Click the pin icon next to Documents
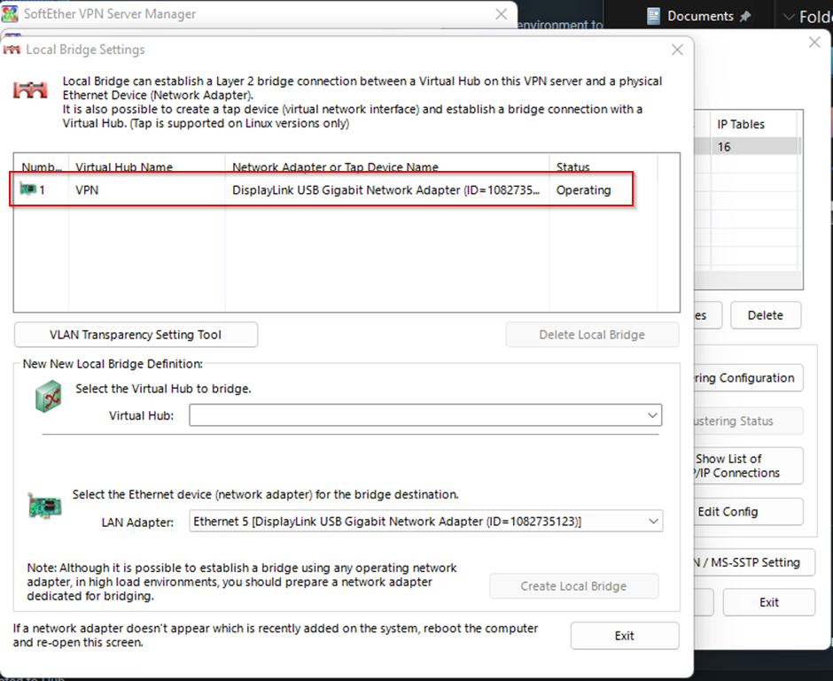Screen dimensions: 833x681 coord(744,17)
